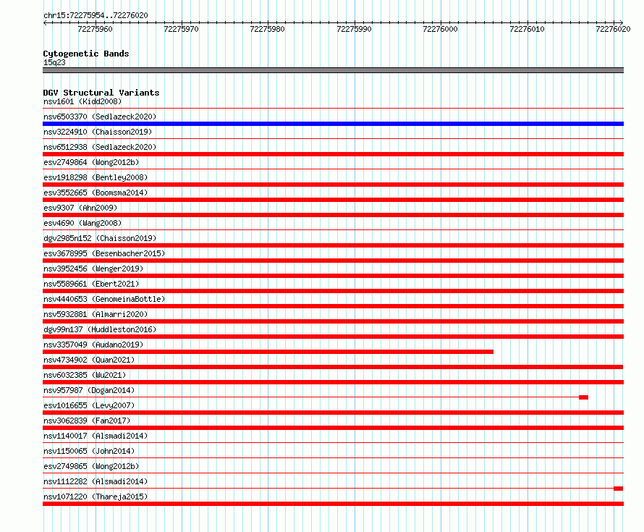This screenshot has height=532, width=644.
Task: Open esv9307 (Ahn2009) variant label
Action: (80, 208)
